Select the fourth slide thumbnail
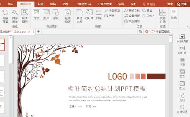 (2, 92)
